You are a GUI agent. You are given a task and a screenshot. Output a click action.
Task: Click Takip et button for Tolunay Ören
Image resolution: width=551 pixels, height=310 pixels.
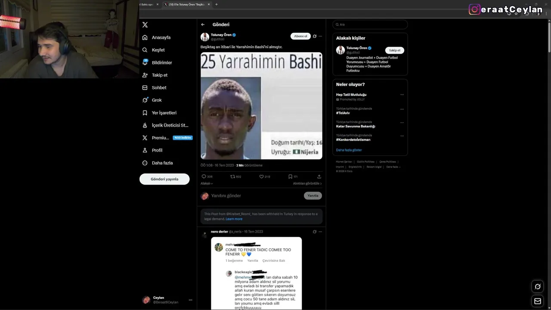[395, 50]
